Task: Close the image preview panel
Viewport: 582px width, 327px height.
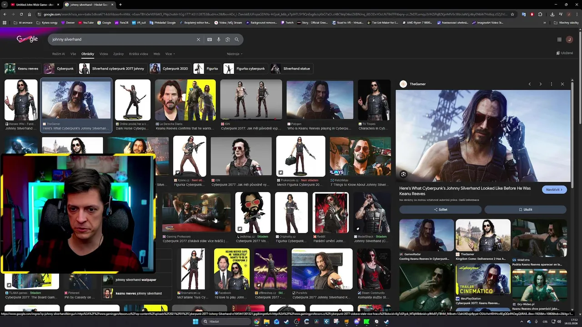Action: click(562, 84)
